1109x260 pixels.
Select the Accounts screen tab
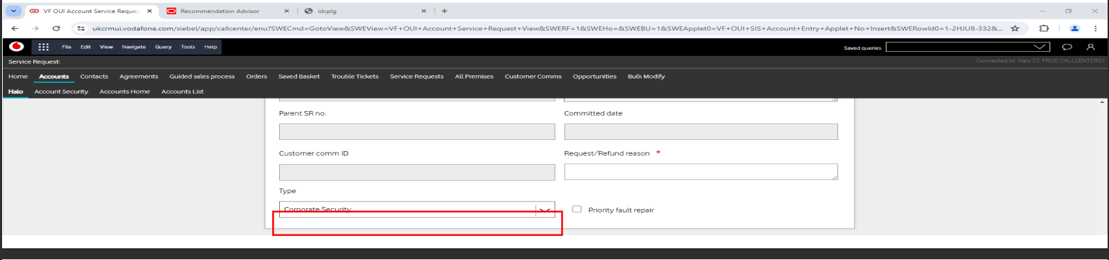point(54,77)
